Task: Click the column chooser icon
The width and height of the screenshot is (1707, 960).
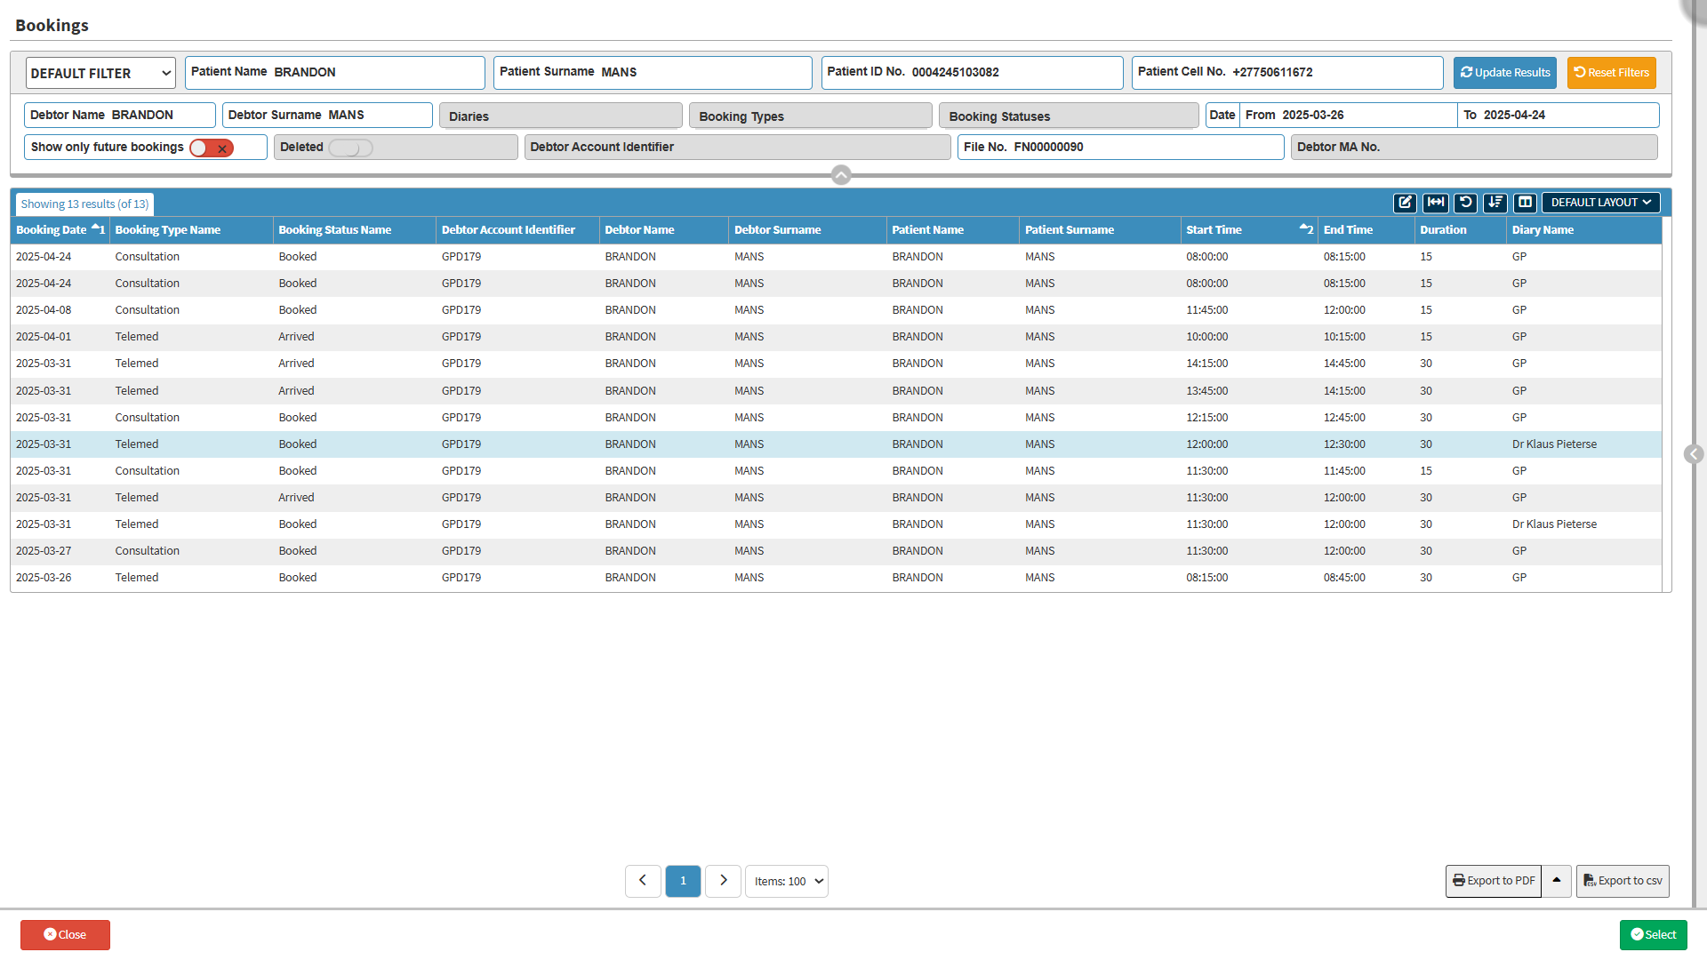Action: click(x=1525, y=203)
